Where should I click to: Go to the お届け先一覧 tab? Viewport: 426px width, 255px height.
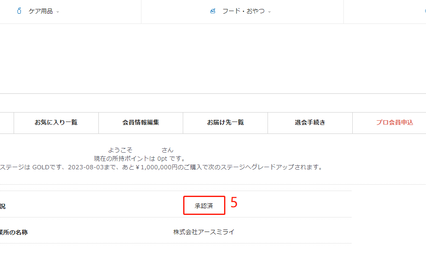click(x=225, y=123)
